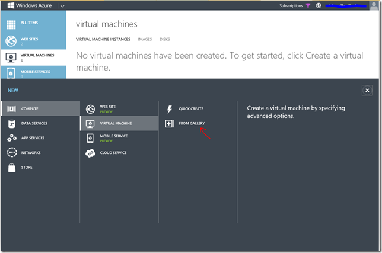Click the App Services gears icon
The image size is (382, 253).
(12, 138)
